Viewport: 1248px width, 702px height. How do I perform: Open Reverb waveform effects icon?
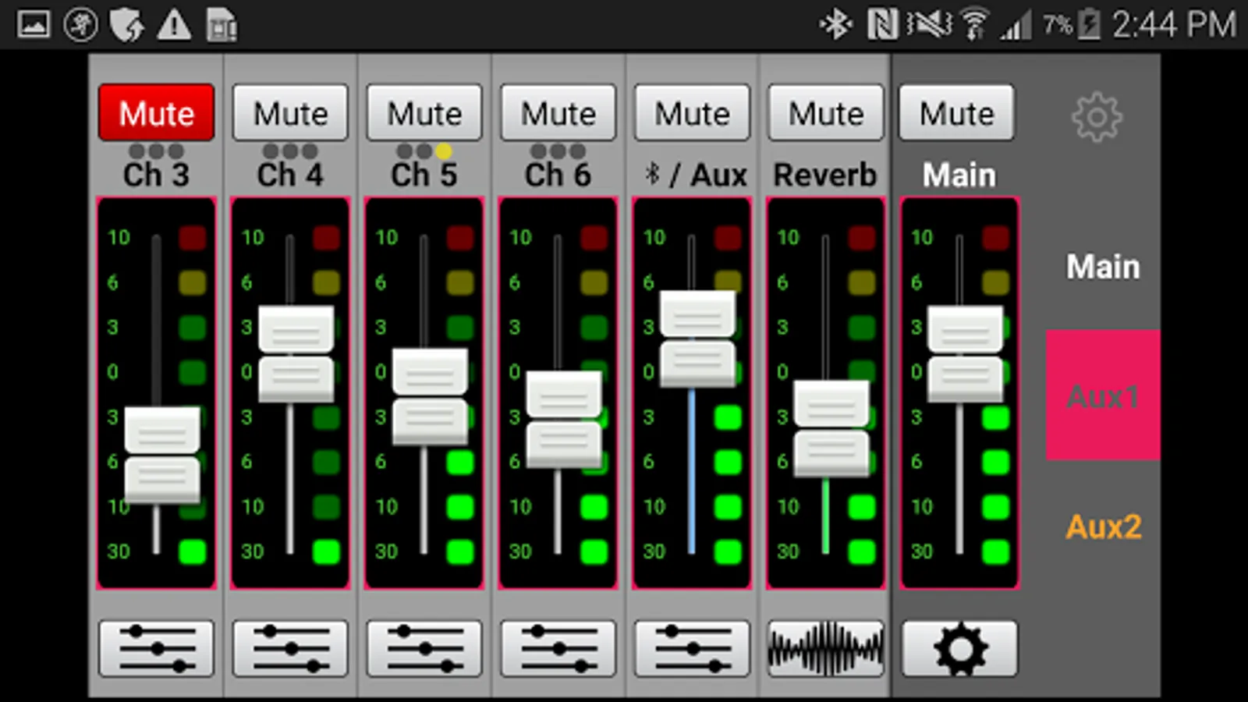[825, 648]
